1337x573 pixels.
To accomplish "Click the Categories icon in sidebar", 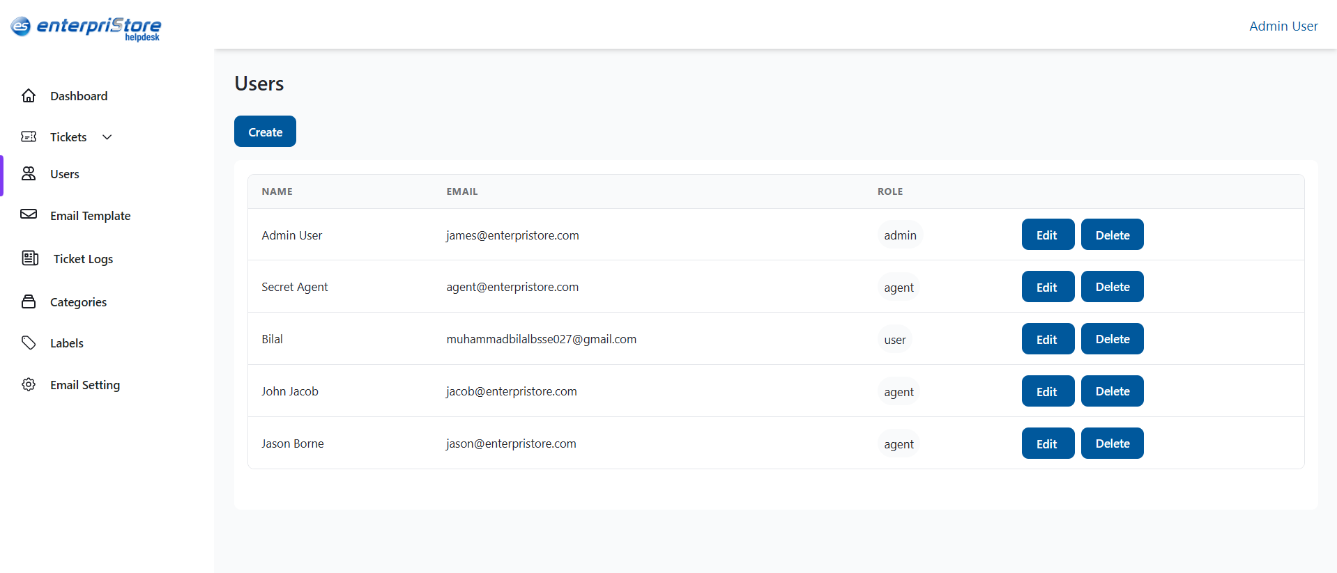I will pyautogui.click(x=29, y=301).
